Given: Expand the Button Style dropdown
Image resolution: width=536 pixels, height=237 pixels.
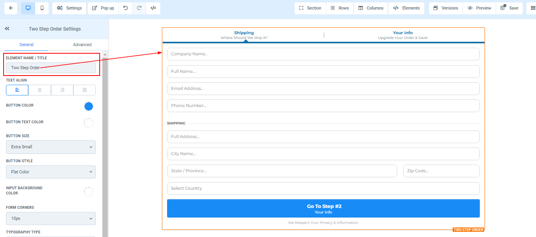Looking at the screenshot, I should click(51, 172).
